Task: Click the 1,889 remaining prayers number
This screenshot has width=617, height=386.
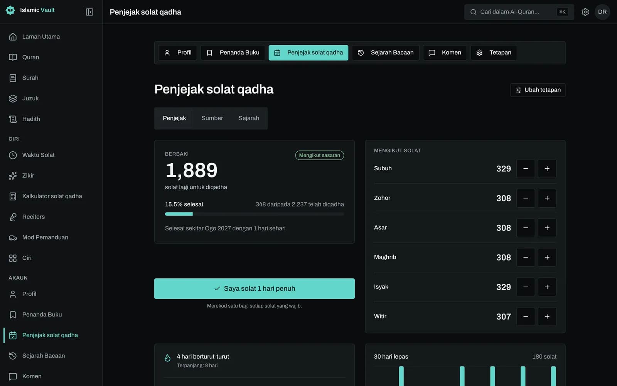Action: (191, 170)
